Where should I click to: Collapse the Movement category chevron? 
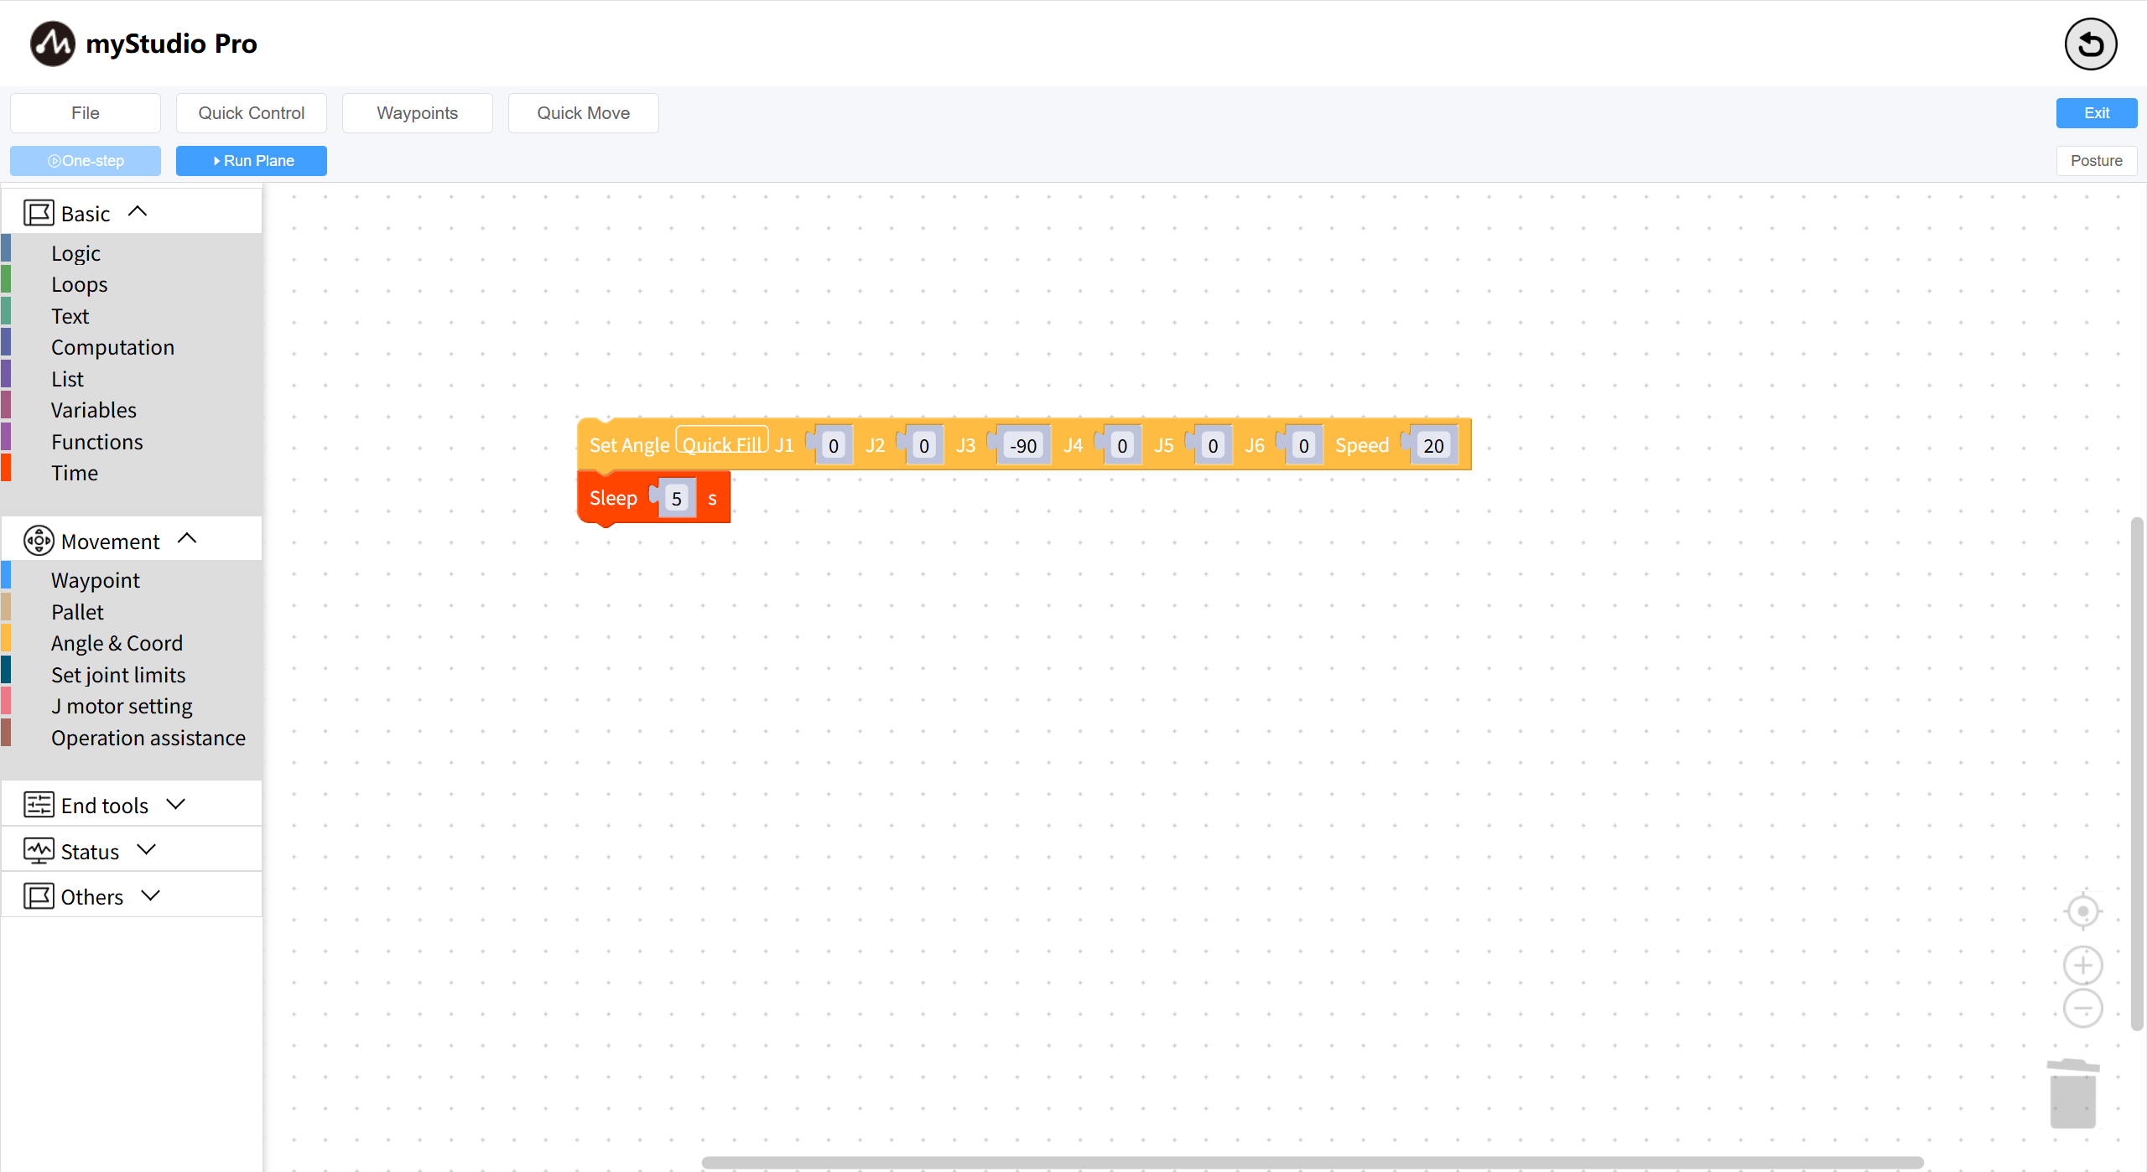tap(188, 539)
